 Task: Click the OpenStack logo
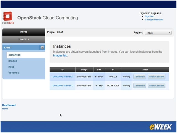(x=8, y=18)
